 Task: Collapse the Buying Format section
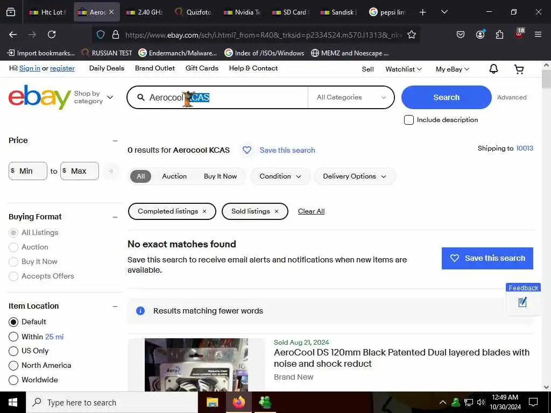[x=115, y=217]
